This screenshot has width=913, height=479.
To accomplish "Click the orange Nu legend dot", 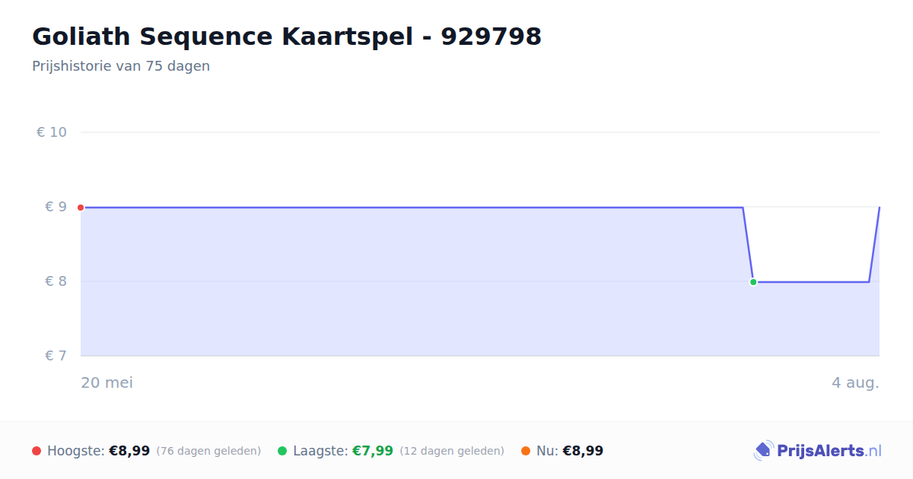I will click(x=526, y=451).
